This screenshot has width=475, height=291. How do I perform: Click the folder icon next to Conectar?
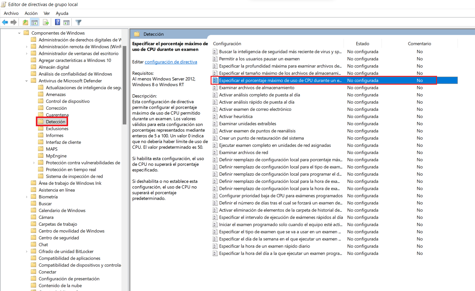click(33, 272)
